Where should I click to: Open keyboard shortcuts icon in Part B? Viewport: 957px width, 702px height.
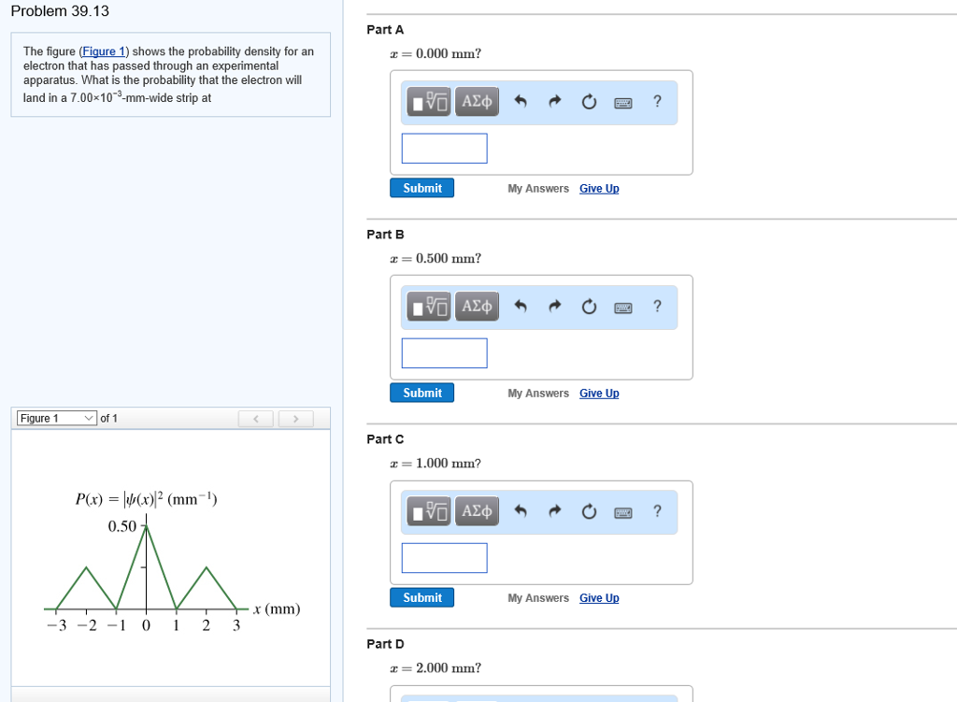click(x=622, y=307)
